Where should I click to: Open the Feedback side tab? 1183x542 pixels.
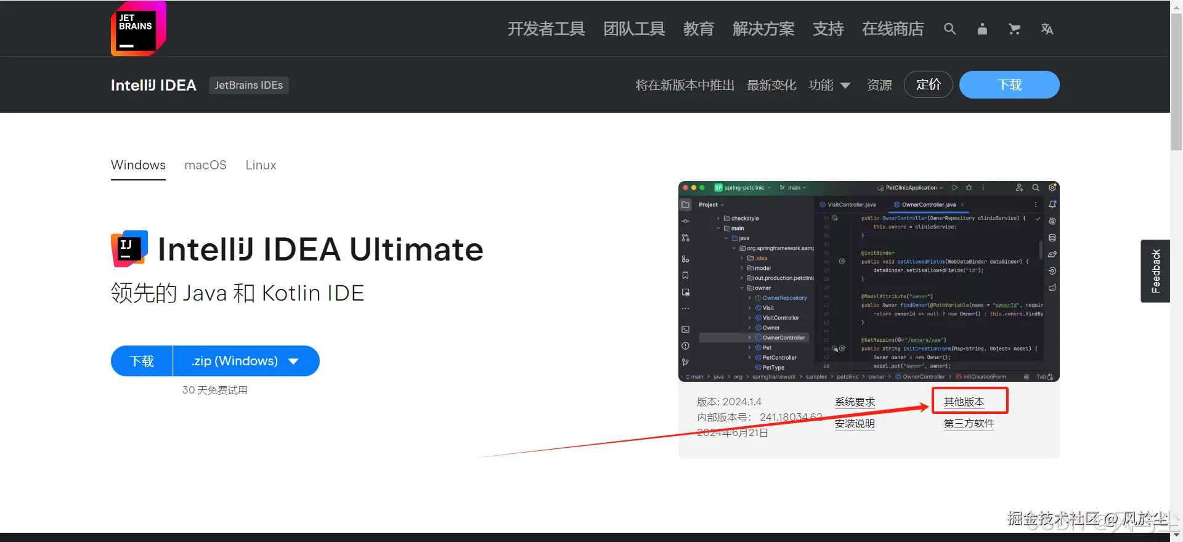coord(1156,271)
